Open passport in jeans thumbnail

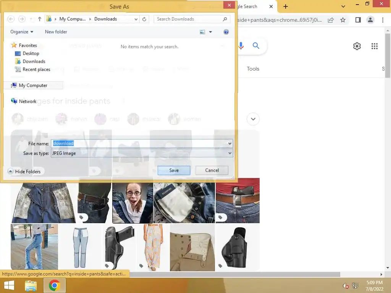(184, 203)
